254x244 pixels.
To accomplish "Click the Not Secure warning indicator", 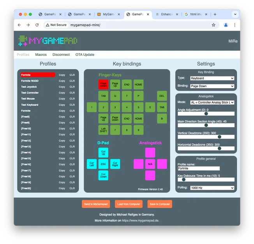I will click(x=56, y=25).
